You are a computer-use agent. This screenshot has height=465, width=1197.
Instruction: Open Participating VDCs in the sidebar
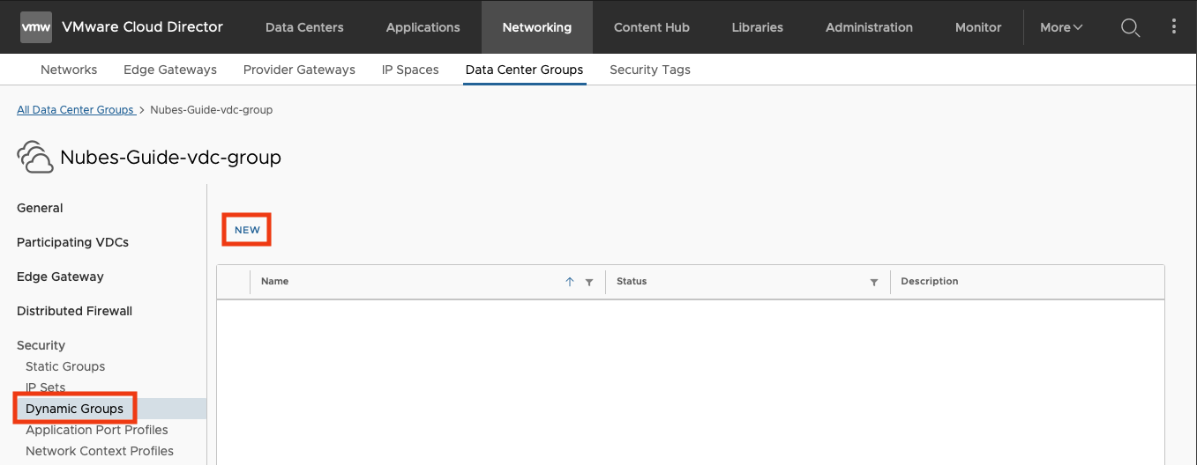tap(72, 242)
